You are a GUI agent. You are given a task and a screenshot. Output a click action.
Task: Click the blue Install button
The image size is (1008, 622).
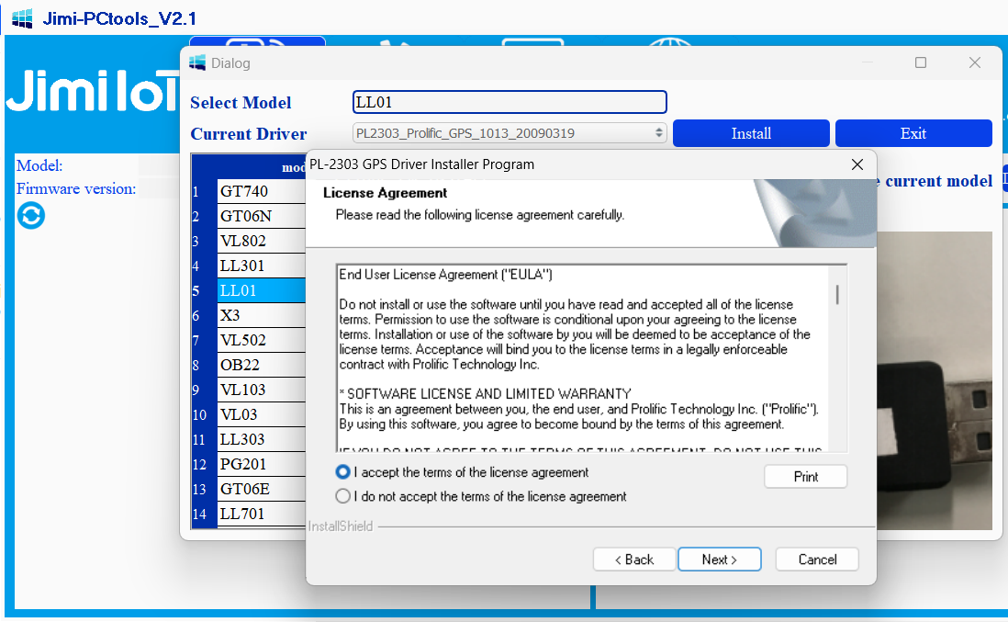[x=751, y=133]
